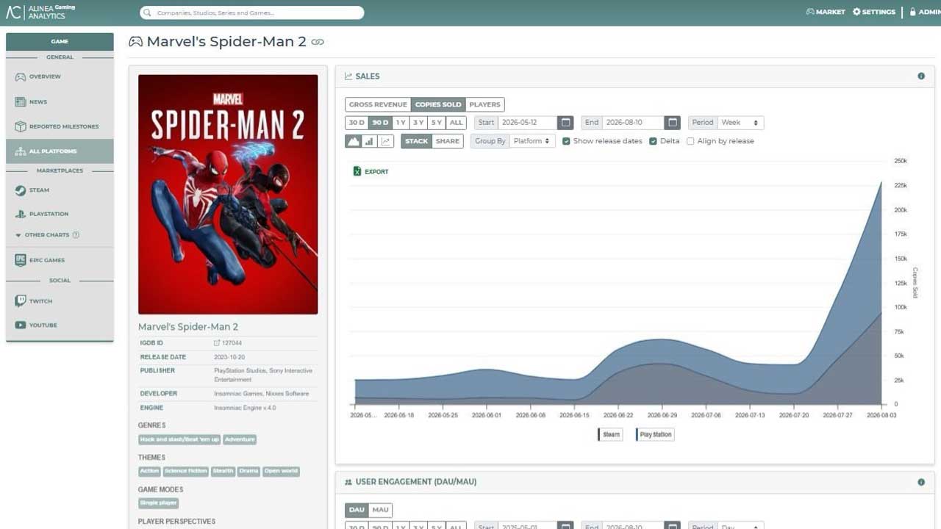The width and height of the screenshot is (941, 529).
Task: Set sales range to 30 D
Action: coord(357,123)
